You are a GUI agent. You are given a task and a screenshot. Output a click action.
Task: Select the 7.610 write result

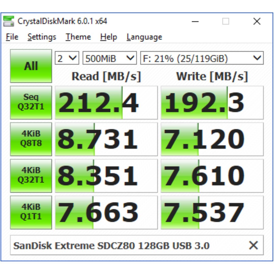(212, 176)
